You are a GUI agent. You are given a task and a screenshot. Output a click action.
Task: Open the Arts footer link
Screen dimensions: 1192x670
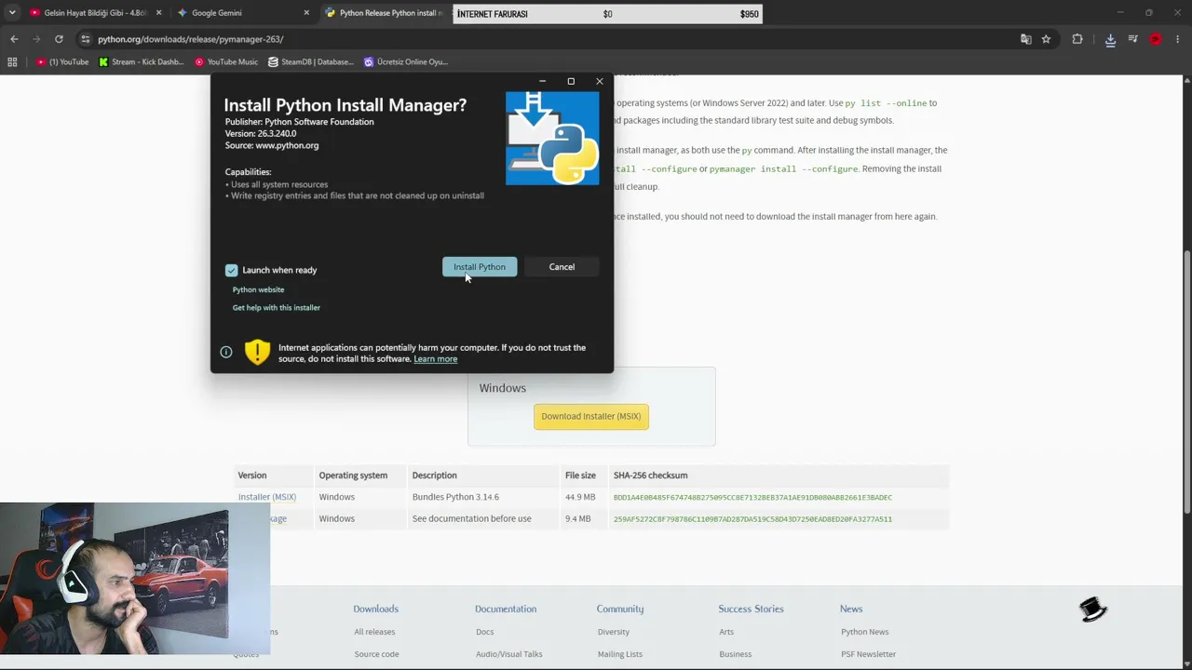pos(726,632)
